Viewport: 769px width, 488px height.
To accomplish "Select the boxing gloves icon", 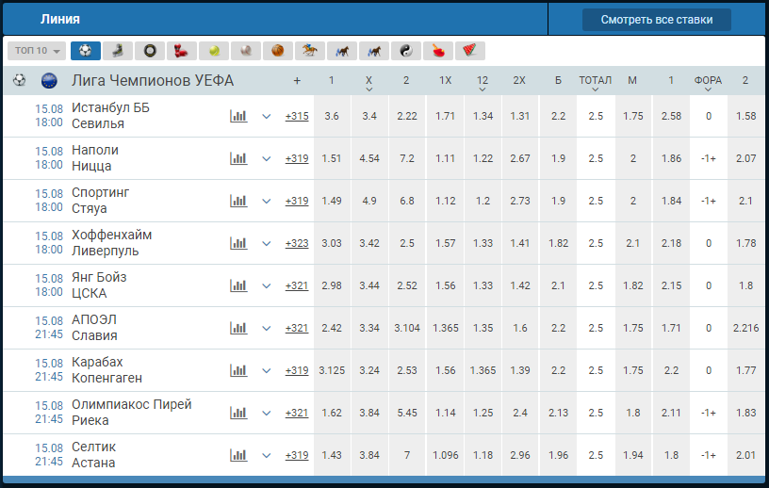I will pyautogui.click(x=182, y=51).
